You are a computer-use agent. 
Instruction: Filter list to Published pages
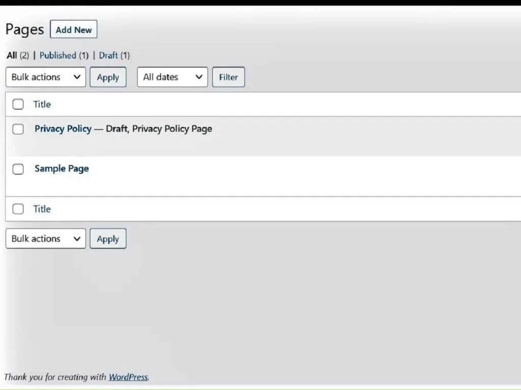[x=64, y=55]
